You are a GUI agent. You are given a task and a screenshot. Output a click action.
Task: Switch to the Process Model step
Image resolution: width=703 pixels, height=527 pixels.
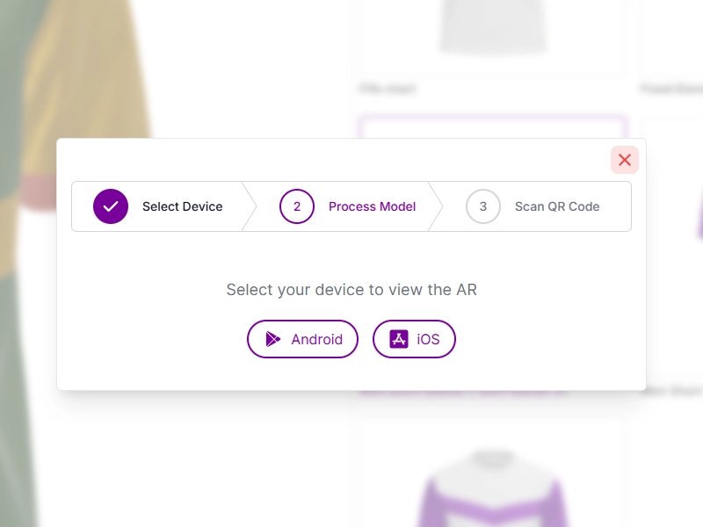coord(372,206)
